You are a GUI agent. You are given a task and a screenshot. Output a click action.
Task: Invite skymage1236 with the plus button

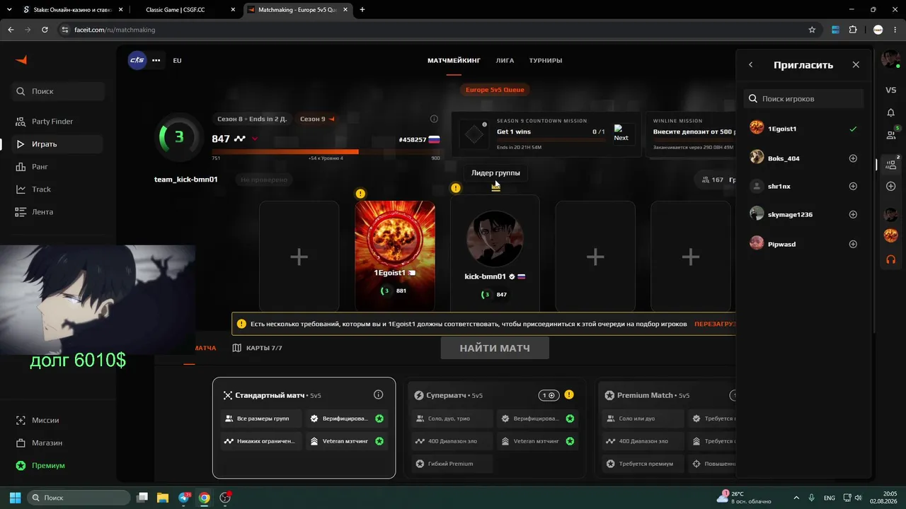tap(853, 215)
